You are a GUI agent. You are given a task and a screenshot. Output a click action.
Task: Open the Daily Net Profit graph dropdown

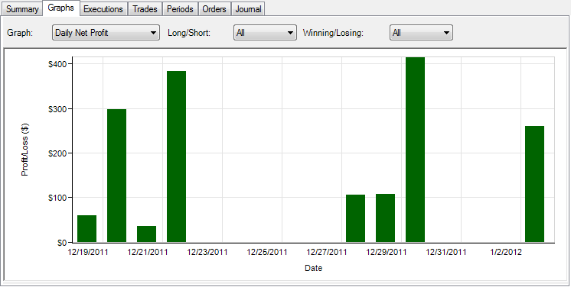pyautogui.click(x=106, y=33)
